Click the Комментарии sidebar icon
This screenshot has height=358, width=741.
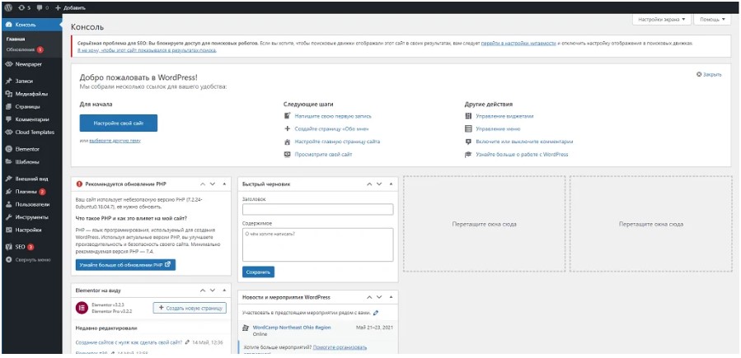tap(8, 119)
